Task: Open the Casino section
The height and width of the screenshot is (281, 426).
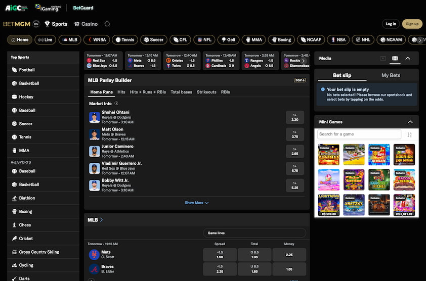Action: 86,24
